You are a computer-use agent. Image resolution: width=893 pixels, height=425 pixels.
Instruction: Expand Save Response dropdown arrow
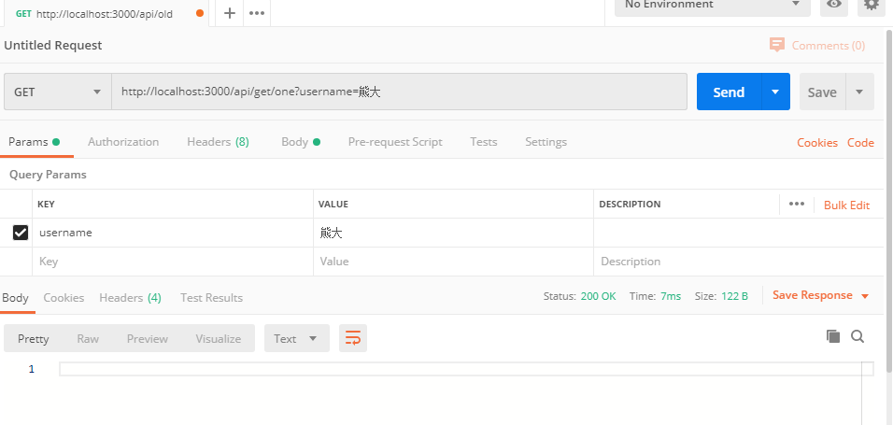[865, 296]
